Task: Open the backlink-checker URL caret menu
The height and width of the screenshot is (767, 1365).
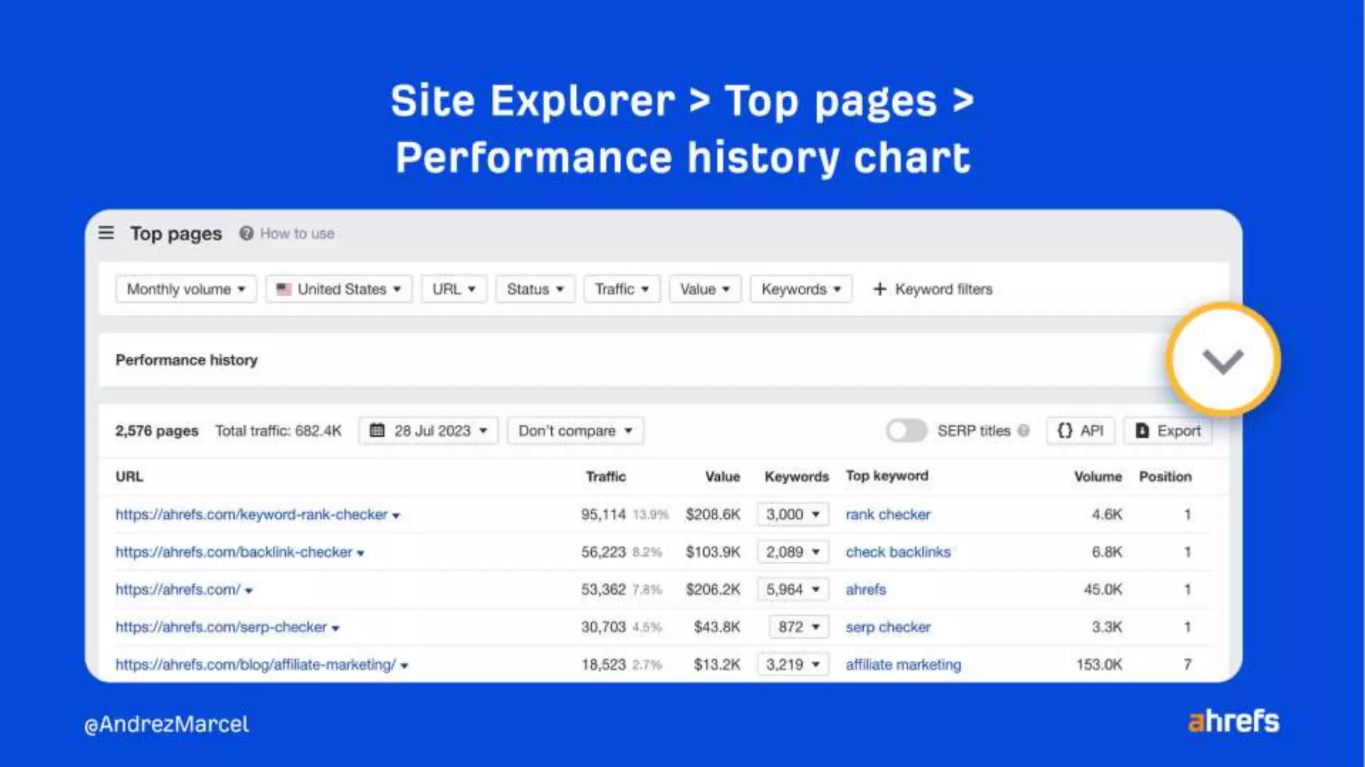Action: tap(361, 553)
